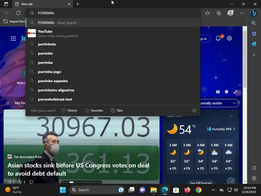Open the notifications bell icon

pyautogui.click(x=218, y=38)
